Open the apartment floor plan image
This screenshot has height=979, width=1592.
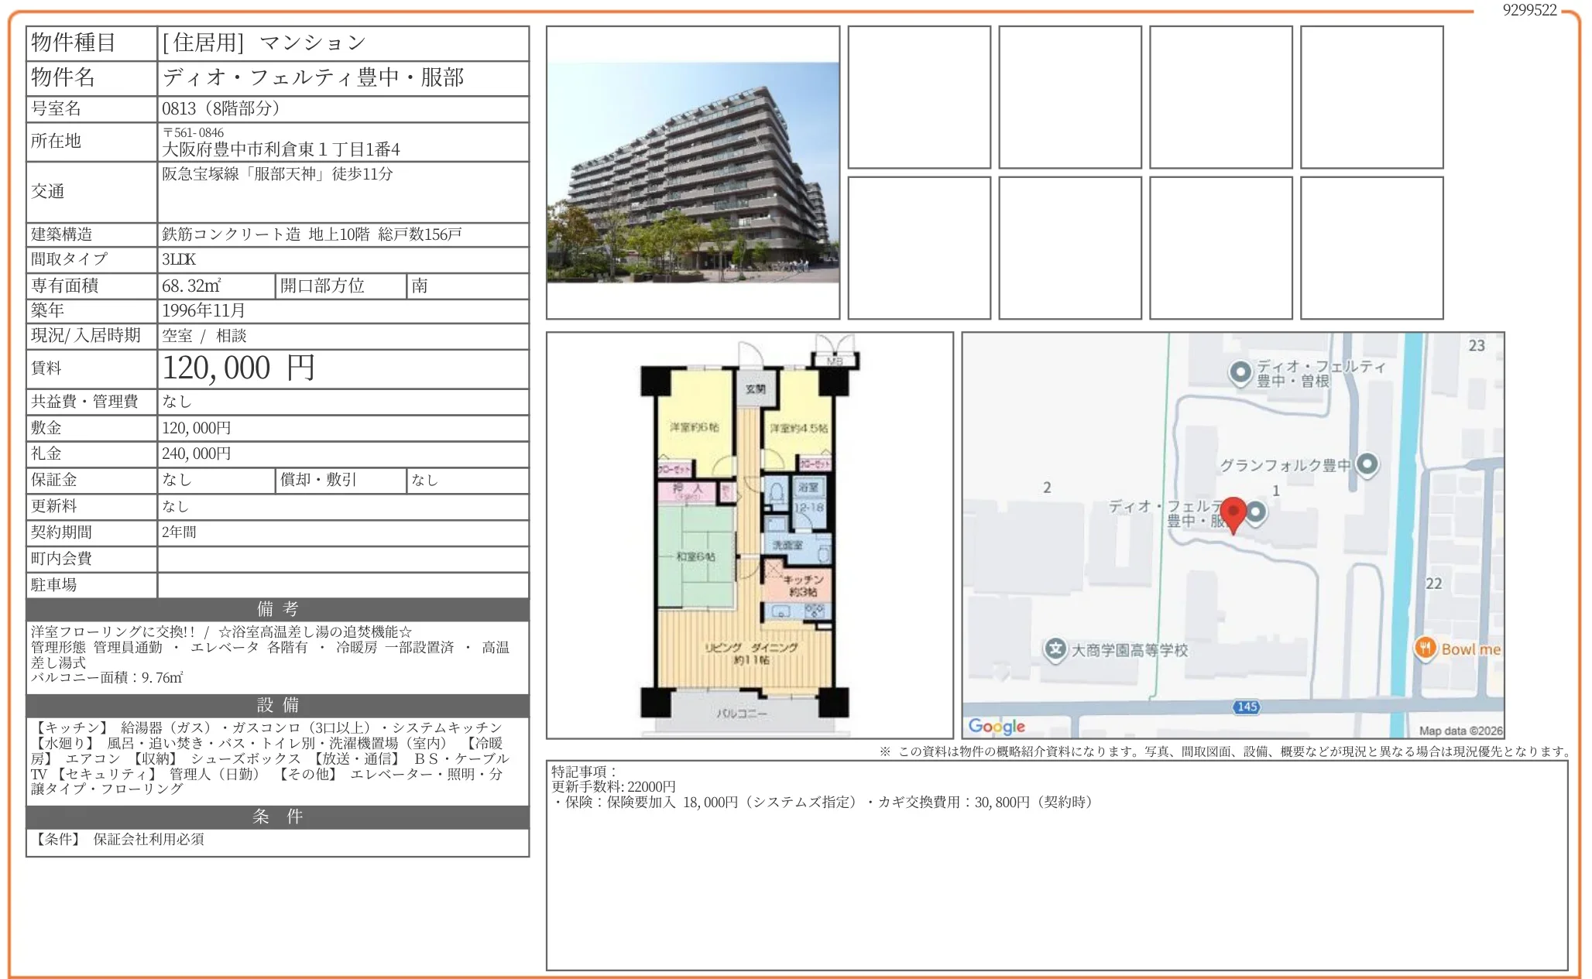point(750,535)
